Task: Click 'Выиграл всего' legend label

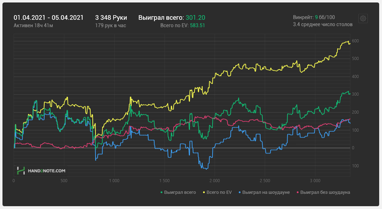Action: click(x=180, y=192)
